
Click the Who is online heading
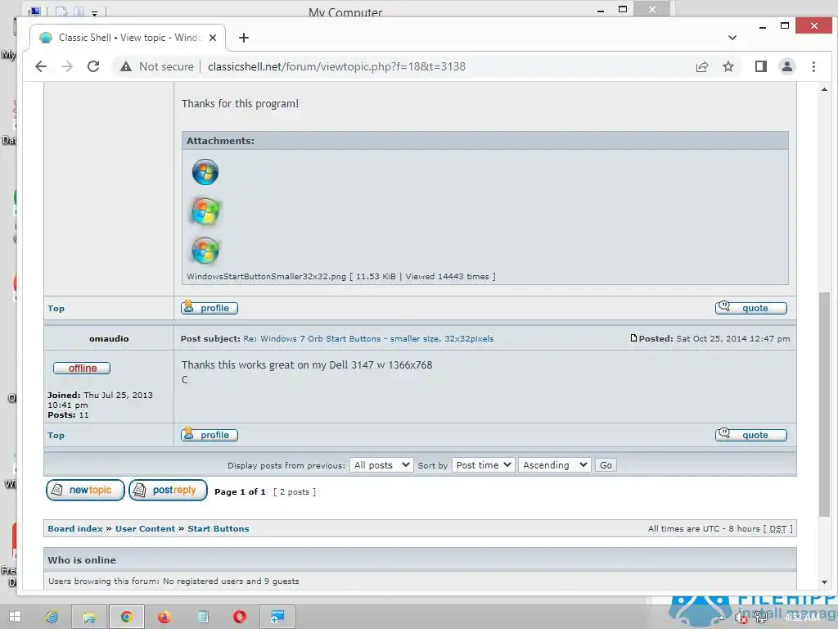click(x=82, y=560)
